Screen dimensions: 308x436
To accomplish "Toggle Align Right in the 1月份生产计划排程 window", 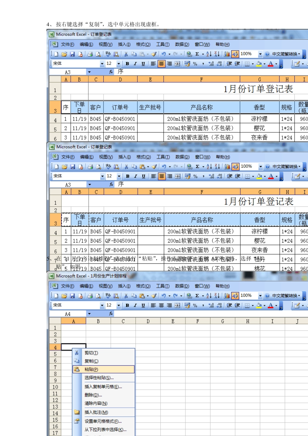I will 169,305.
